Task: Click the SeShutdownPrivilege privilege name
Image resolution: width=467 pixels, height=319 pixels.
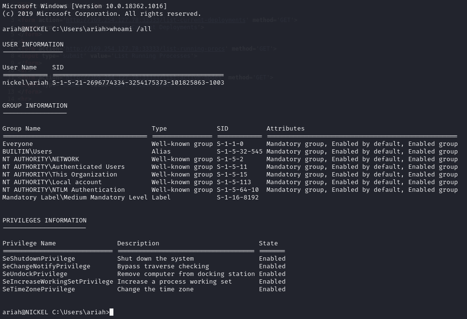Action: (x=39, y=259)
